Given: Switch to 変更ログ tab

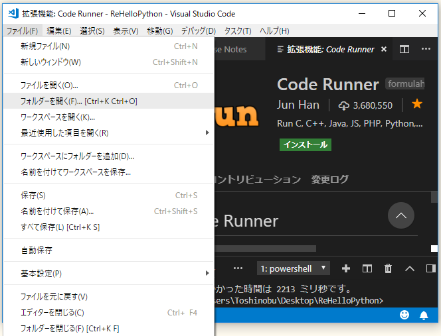Looking at the screenshot, I should 329,179.
